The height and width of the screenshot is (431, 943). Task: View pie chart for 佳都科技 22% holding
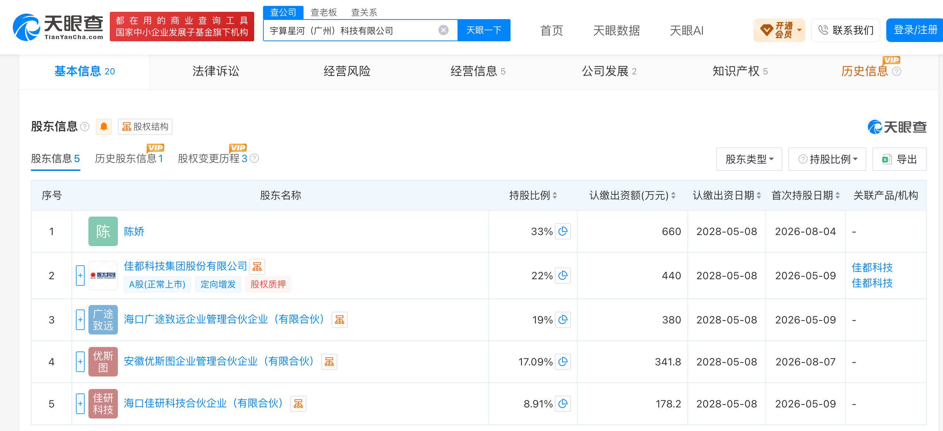(563, 276)
